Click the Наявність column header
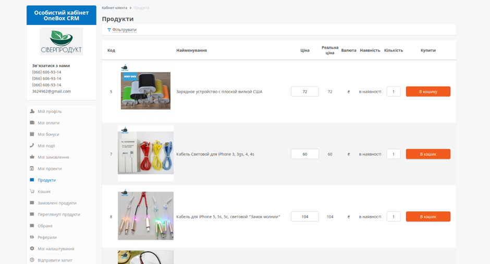 pyautogui.click(x=370, y=51)
